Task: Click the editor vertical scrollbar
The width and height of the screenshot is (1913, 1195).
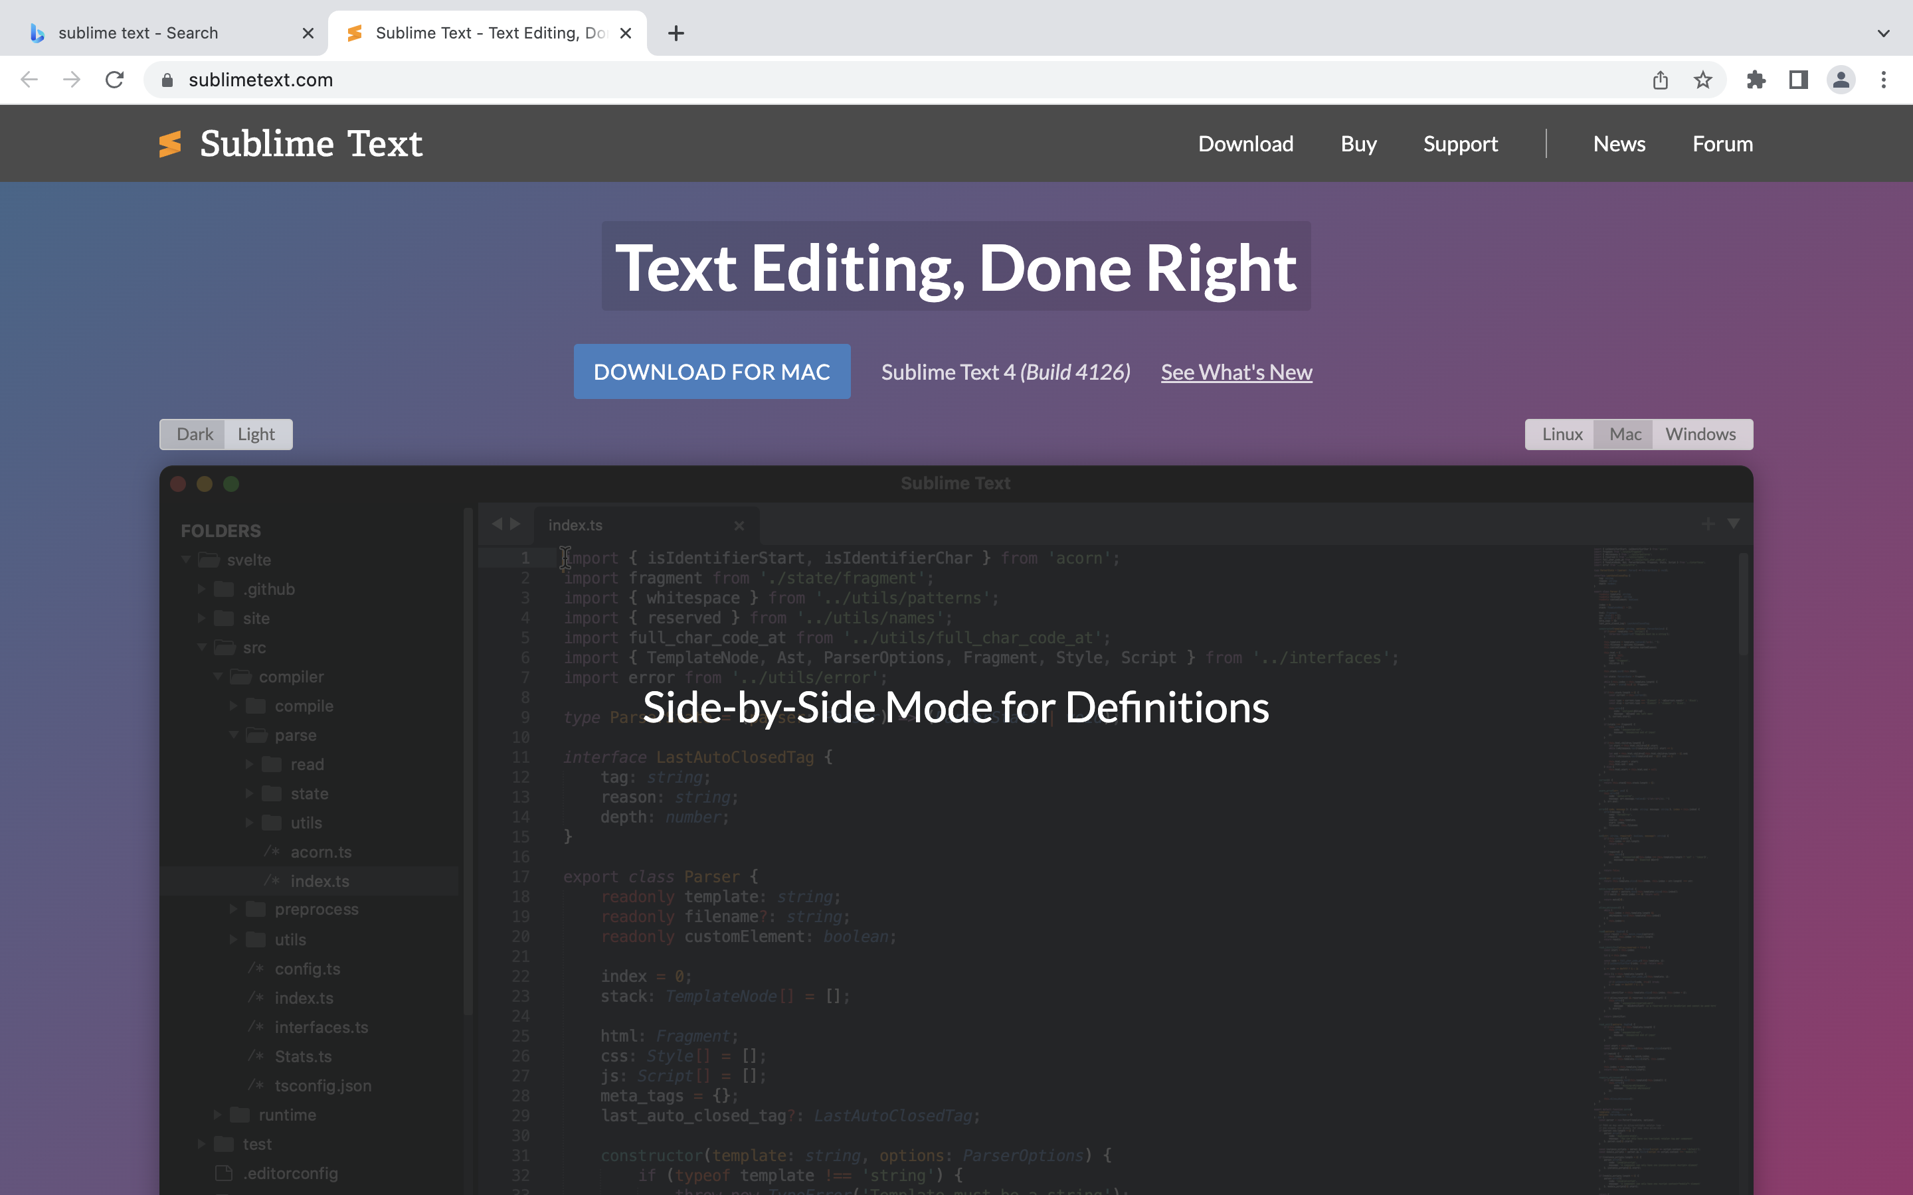Action: point(1742,605)
